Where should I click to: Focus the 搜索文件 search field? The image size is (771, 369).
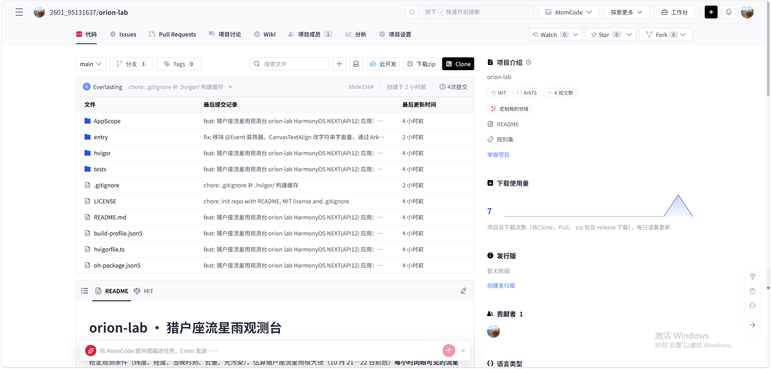(x=290, y=64)
